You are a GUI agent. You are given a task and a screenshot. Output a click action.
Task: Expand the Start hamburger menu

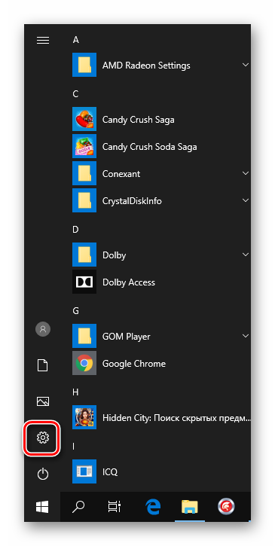pyautogui.click(x=43, y=41)
